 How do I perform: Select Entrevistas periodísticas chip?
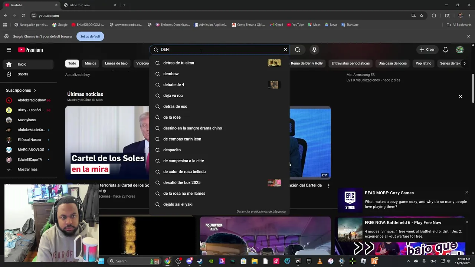point(351,63)
